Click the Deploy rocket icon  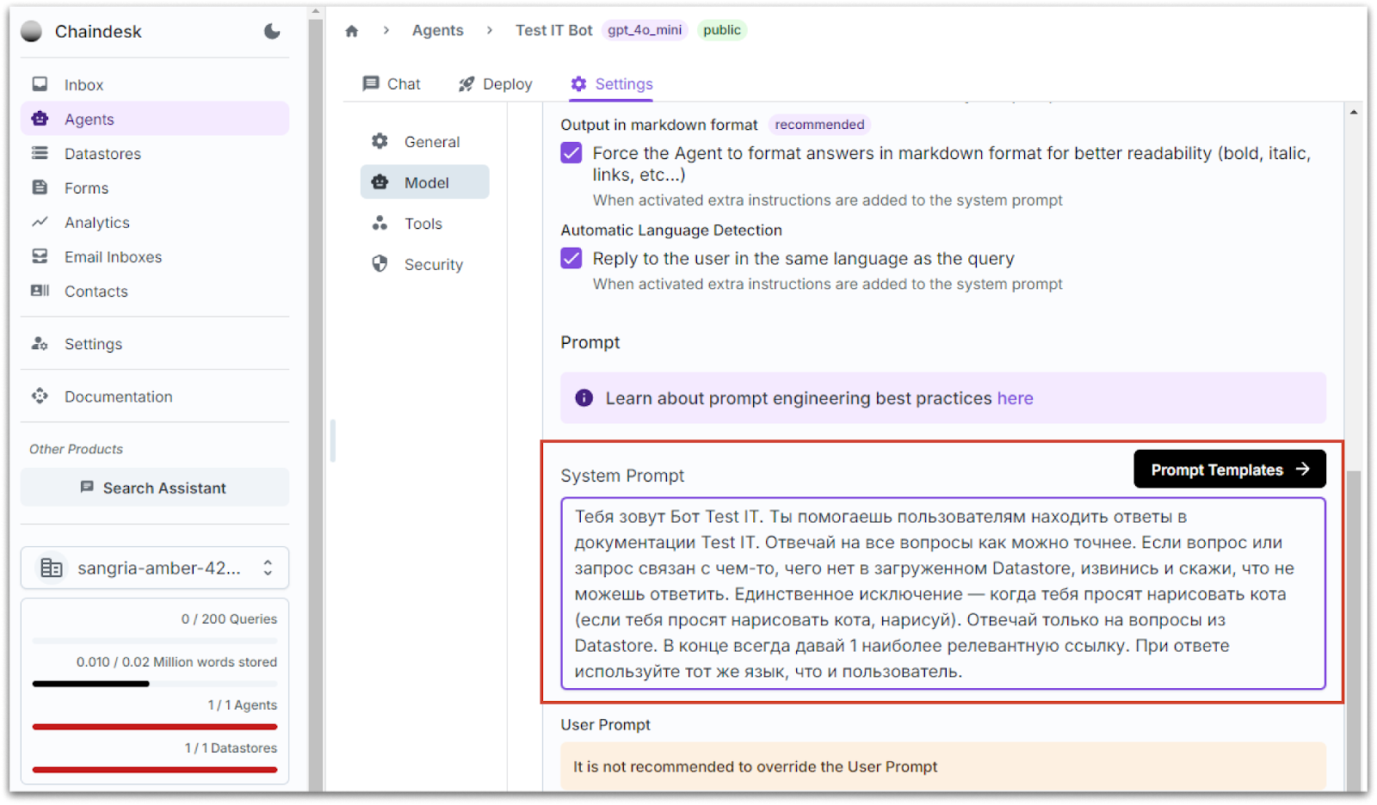(466, 83)
